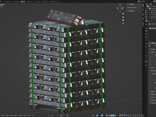This screenshot has height=117, width=156.
Task: Toggle X-ray mode in viewport header
Action: point(107,115)
